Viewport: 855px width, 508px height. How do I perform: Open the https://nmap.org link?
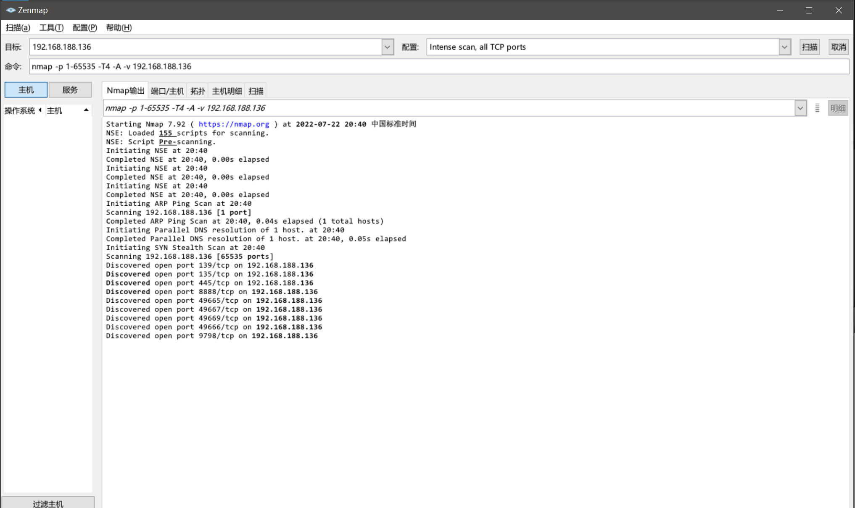pyautogui.click(x=234, y=124)
